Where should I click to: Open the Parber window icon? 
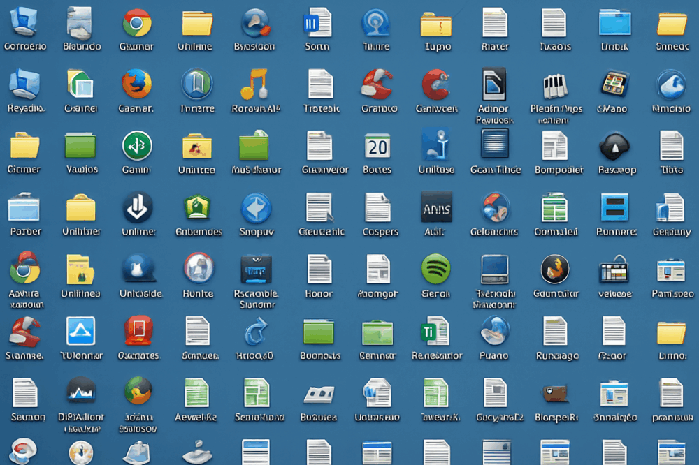coord(24,207)
